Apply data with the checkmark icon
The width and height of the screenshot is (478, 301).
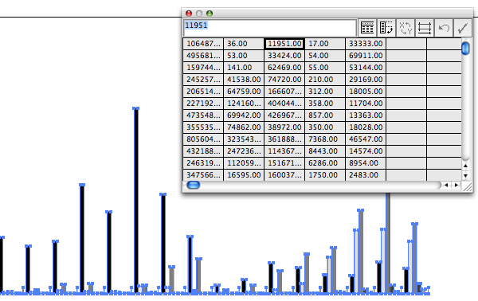pyautogui.click(x=463, y=28)
